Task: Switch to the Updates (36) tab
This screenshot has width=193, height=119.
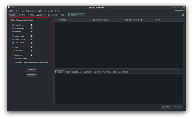Action: pyautogui.click(x=41, y=15)
